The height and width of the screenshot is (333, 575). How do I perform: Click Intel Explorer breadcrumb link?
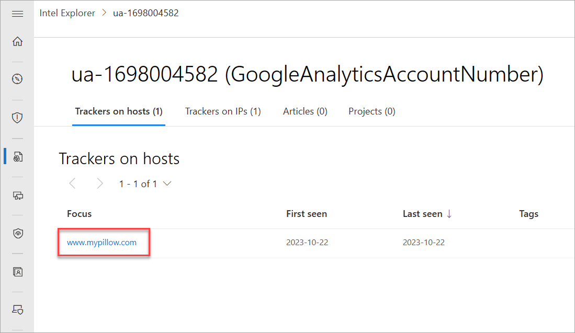[x=67, y=13]
